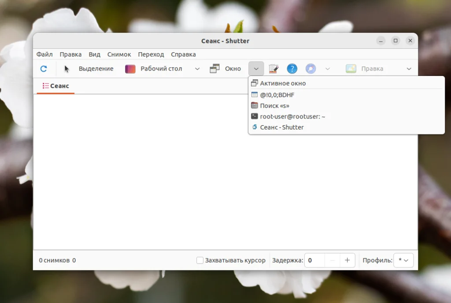Click the blue help question mark icon
Image resolution: width=451 pixels, height=303 pixels.
pos(291,69)
